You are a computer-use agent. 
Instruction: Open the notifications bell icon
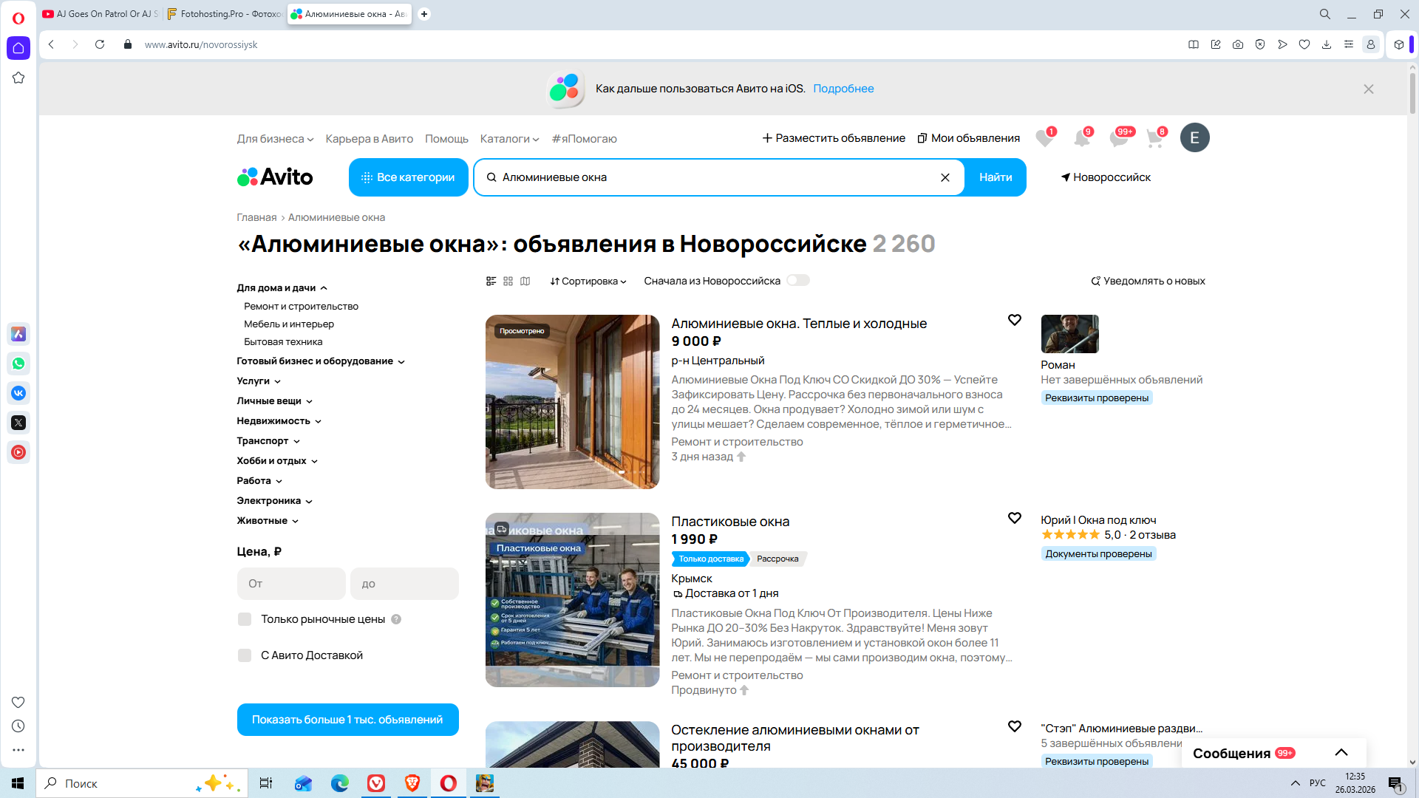point(1081,138)
